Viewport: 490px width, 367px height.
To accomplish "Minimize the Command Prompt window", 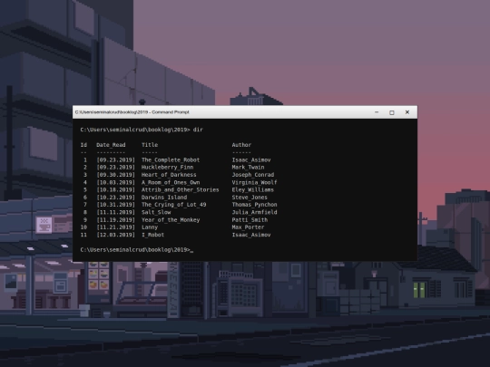I will [377, 112].
